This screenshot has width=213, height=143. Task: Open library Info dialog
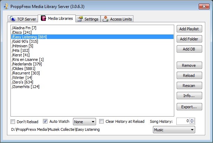[189, 96]
